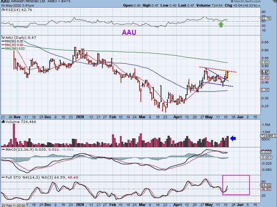277x207 pixels.
Task: Click the Volume 724,466 panel label
Action: tap(21, 122)
